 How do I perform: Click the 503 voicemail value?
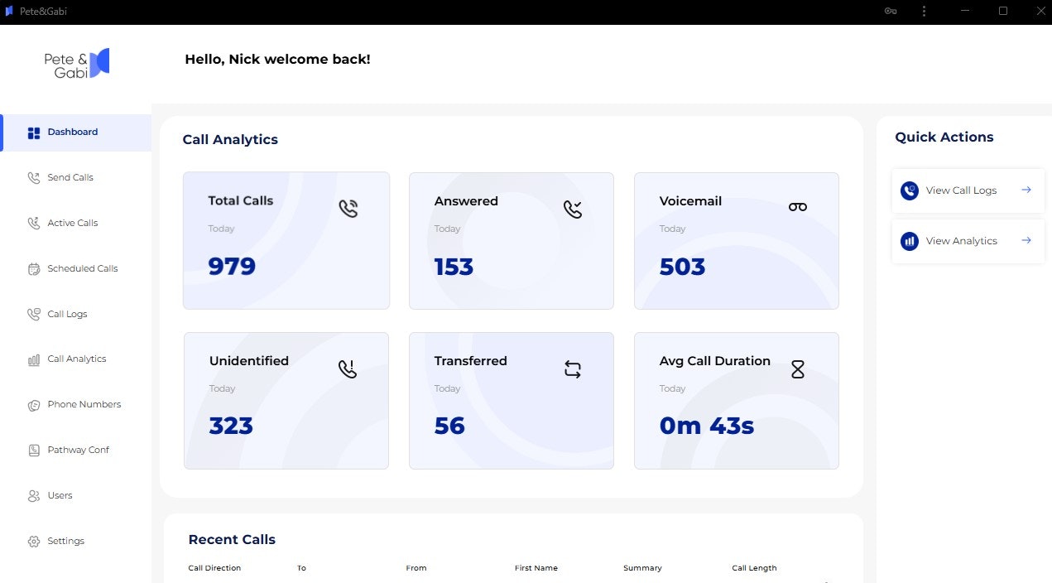(682, 267)
